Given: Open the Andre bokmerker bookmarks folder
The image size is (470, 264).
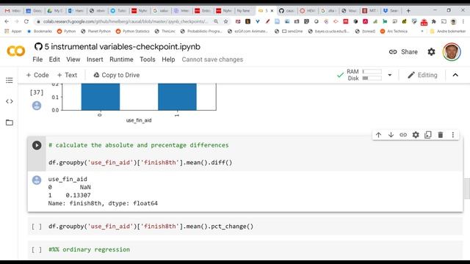Looking at the screenshot, I should pyautogui.click(x=448, y=31).
